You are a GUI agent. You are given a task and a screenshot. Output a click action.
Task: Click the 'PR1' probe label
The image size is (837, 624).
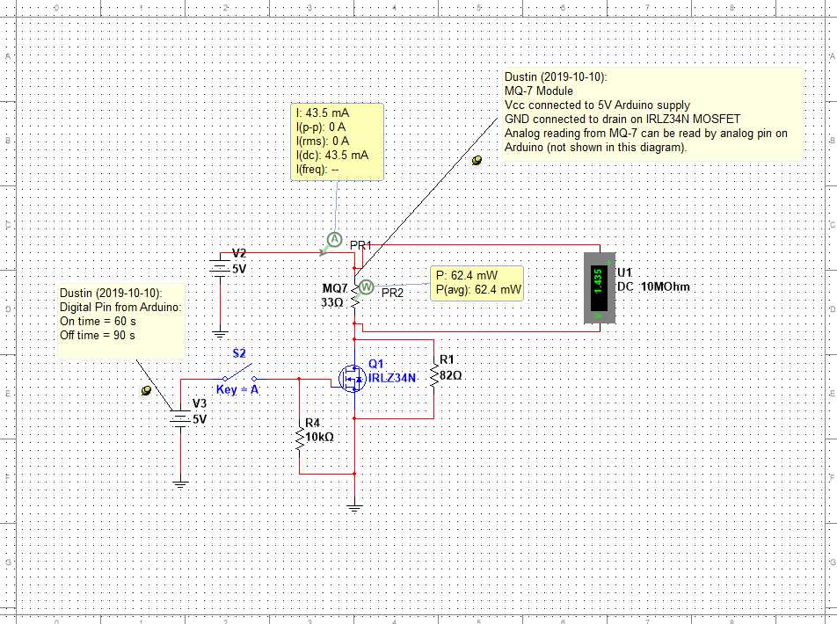[360, 245]
